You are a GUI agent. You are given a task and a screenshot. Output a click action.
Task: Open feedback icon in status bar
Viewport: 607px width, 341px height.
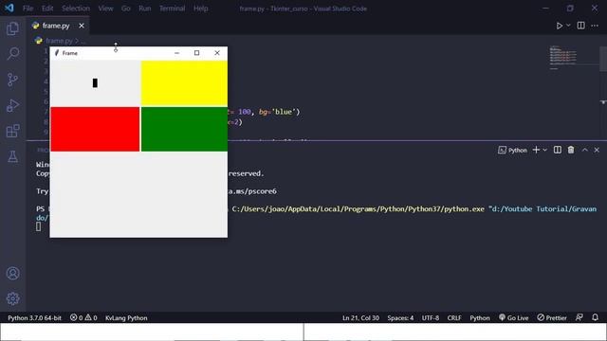coord(579,317)
